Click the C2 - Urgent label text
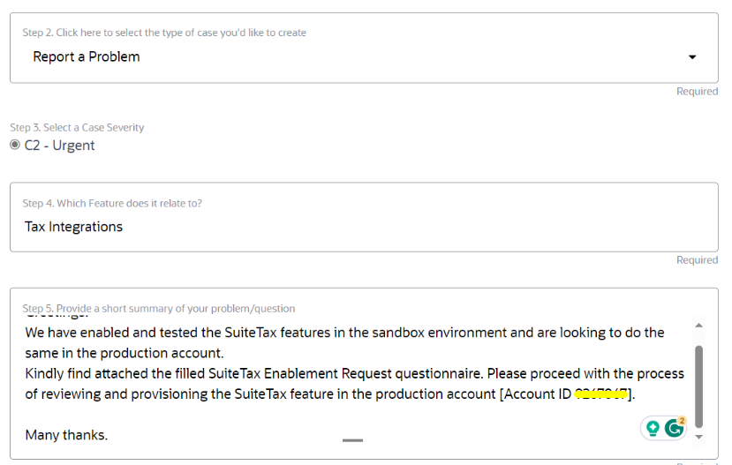 [x=59, y=145]
